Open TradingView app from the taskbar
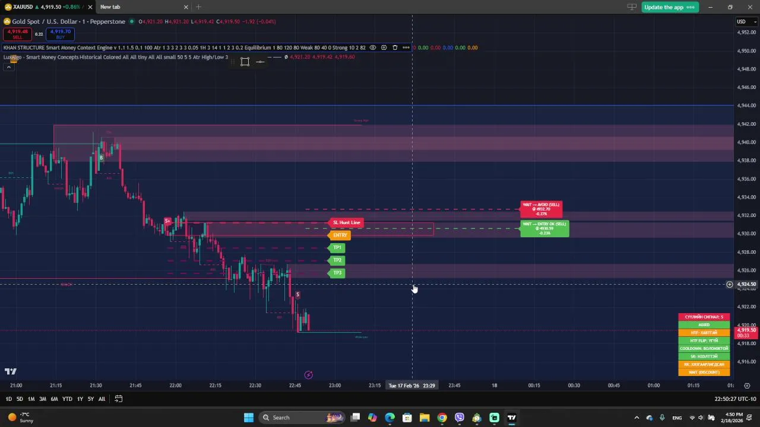This screenshot has height=427, width=760. coord(511,418)
